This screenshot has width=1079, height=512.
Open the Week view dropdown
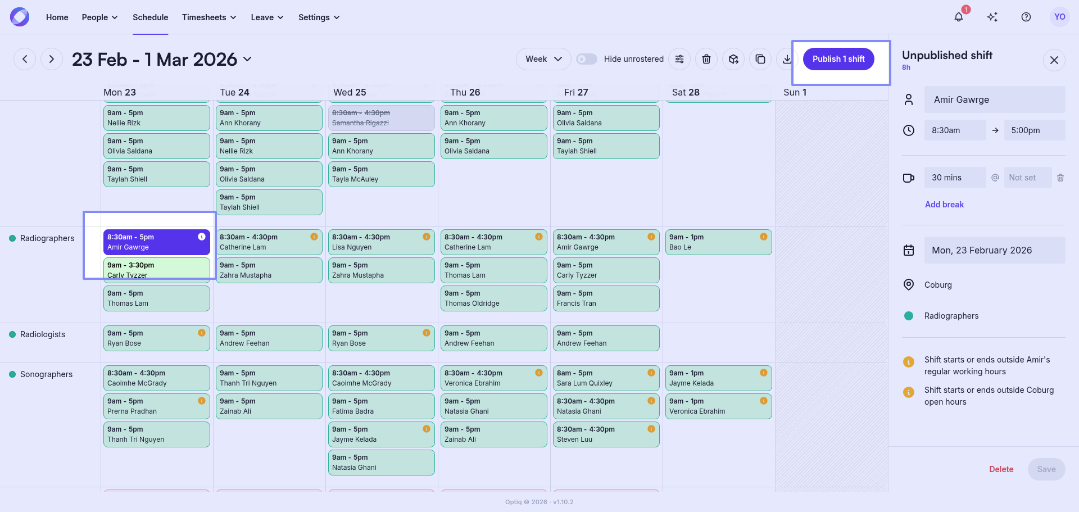pyautogui.click(x=543, y=59)
